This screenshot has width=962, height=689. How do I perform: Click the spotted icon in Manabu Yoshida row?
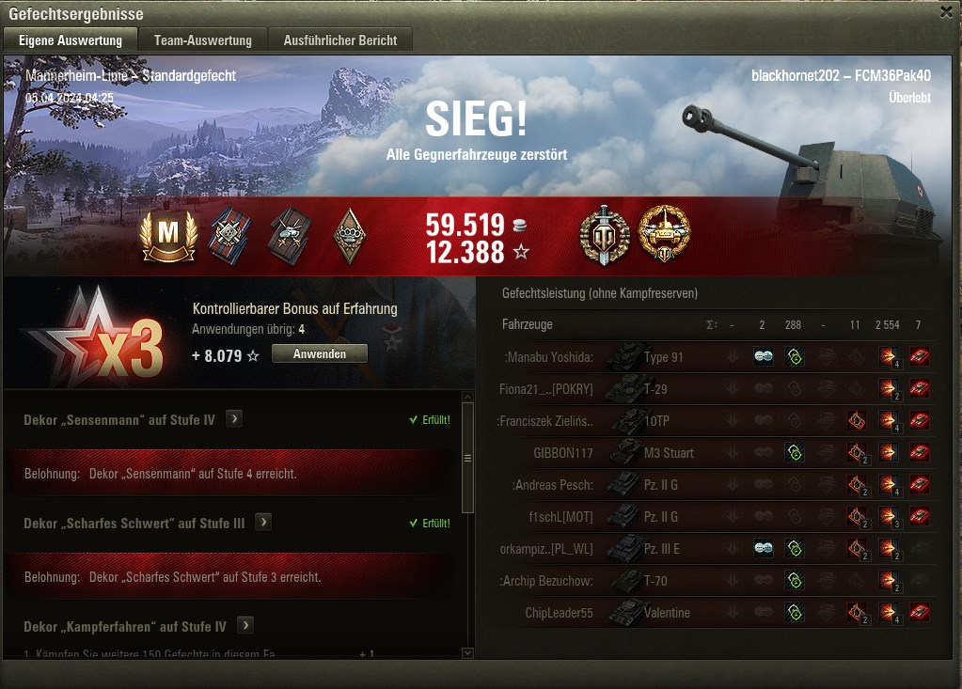764,357
